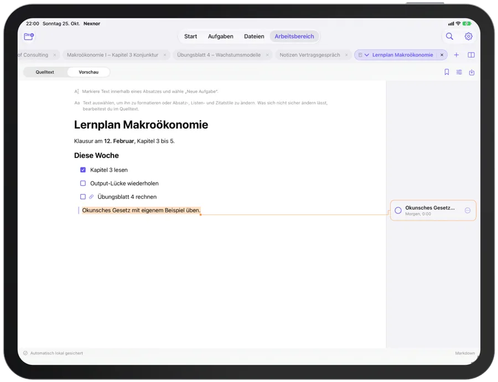Open the new folder icon at top left
This screenshot has width=498, height=382.
click(29, 36)
